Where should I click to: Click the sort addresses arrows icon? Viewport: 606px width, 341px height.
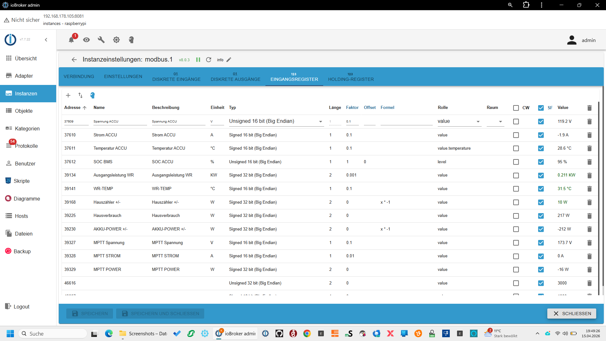pyautogui.click(x=80, y=95)
